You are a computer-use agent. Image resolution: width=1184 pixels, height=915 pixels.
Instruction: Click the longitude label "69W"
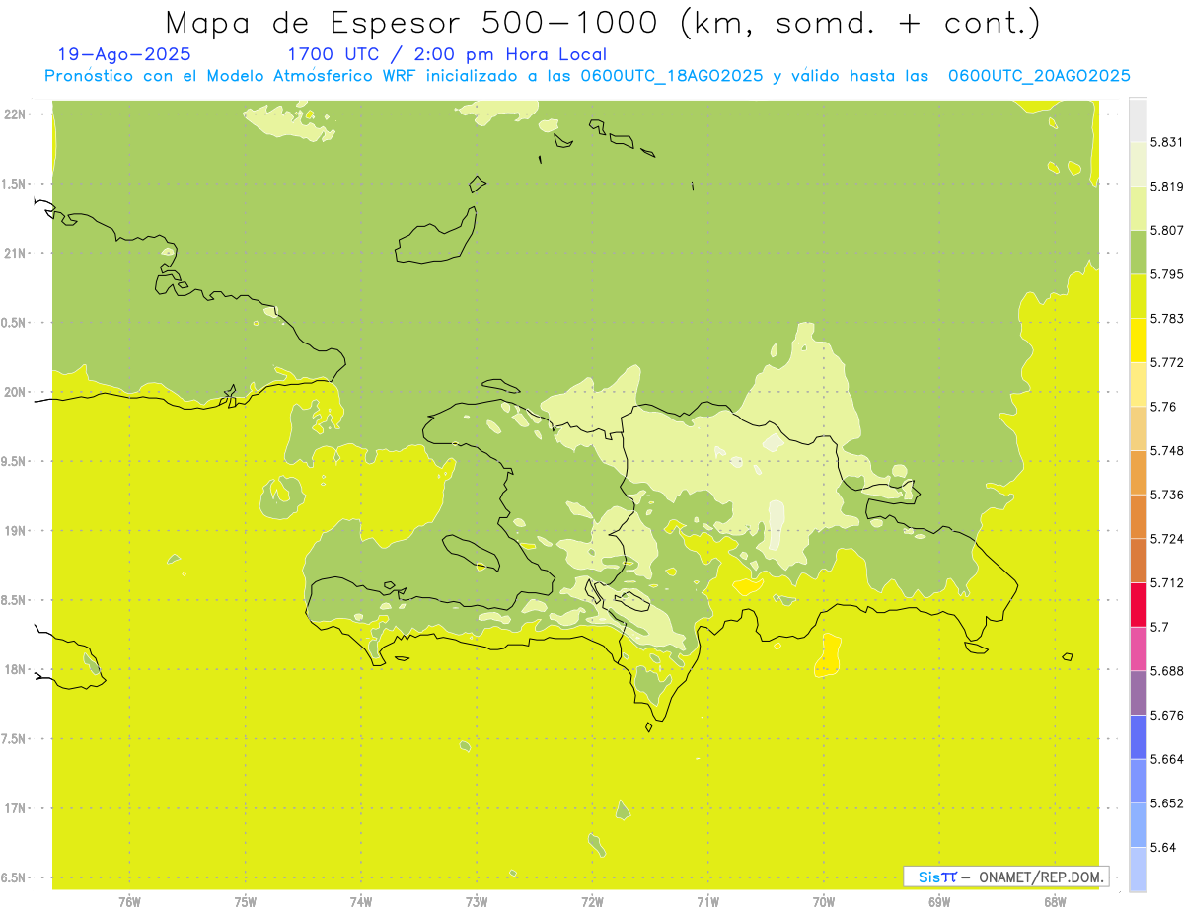pos(939,902)
